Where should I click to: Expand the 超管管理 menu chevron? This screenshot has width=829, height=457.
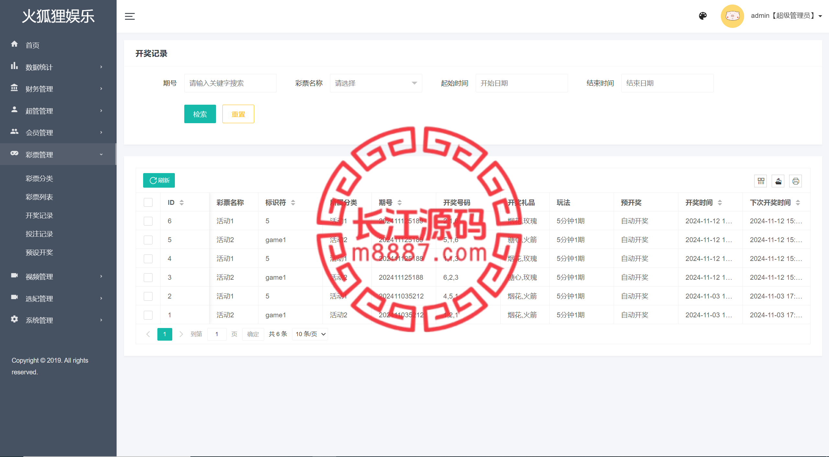101,111
